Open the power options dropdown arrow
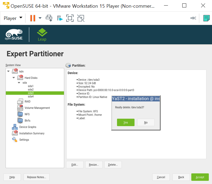 tap(40, 18)
